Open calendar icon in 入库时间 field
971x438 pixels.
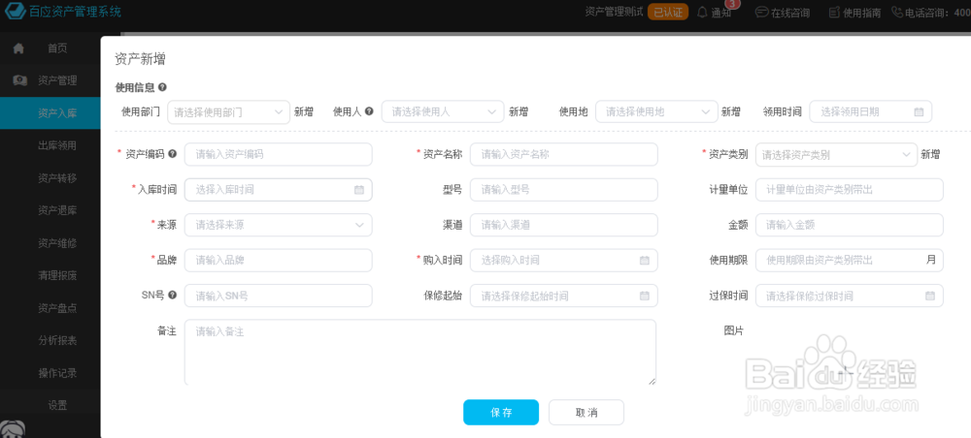click(x=359, y=190)
